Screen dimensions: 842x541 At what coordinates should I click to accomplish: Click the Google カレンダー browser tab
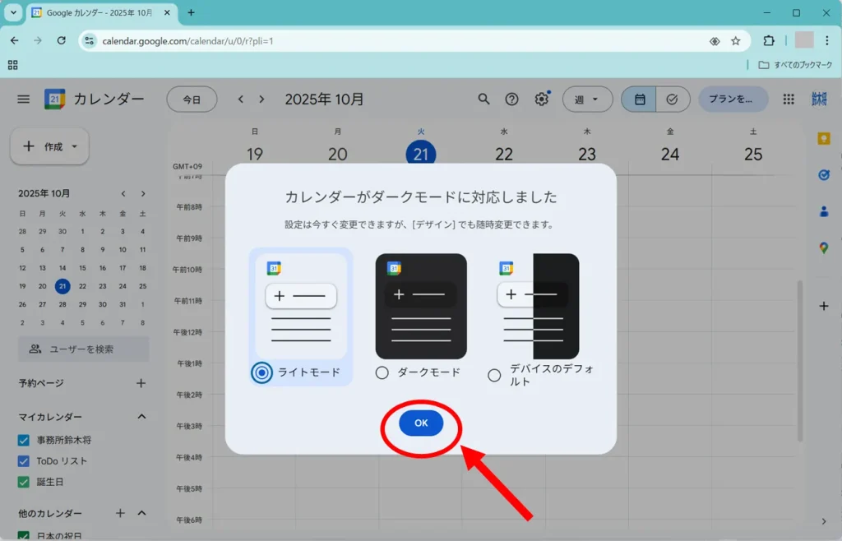tap(99, 13)
